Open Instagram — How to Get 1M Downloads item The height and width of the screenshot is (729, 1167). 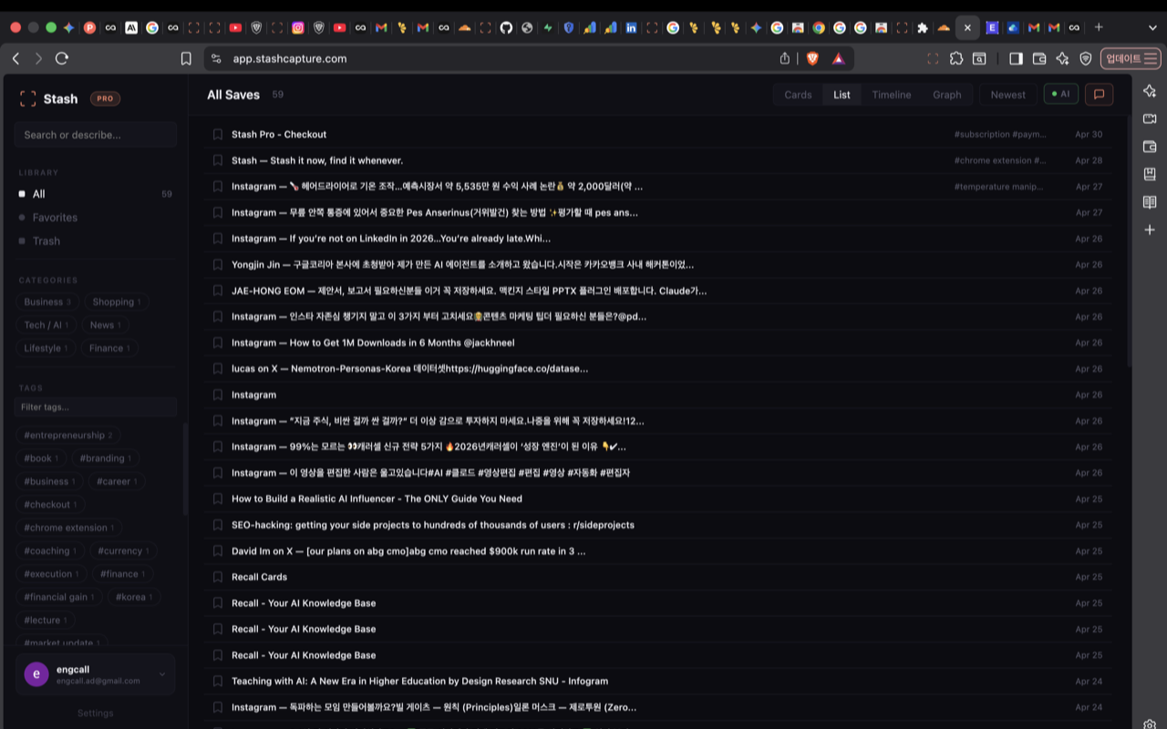click(x=373, y=343)
